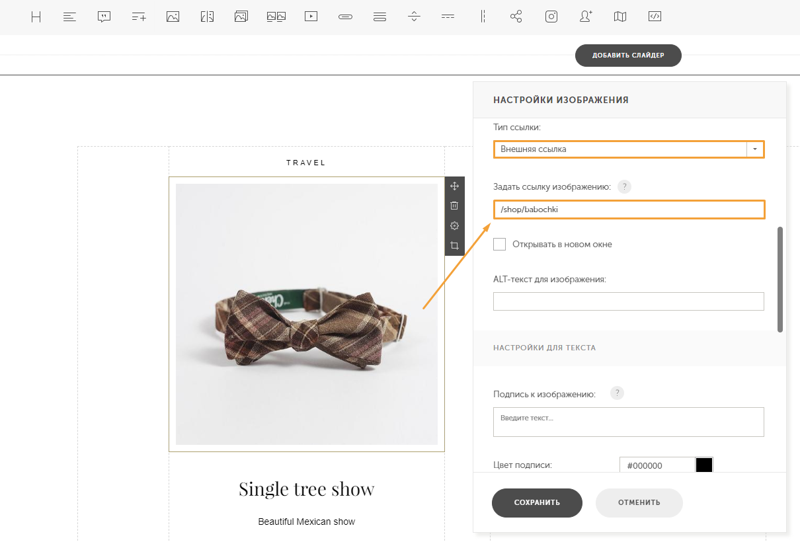Click "Добавить слайдер" button
800x542 pixels.
tap(627, 56)
